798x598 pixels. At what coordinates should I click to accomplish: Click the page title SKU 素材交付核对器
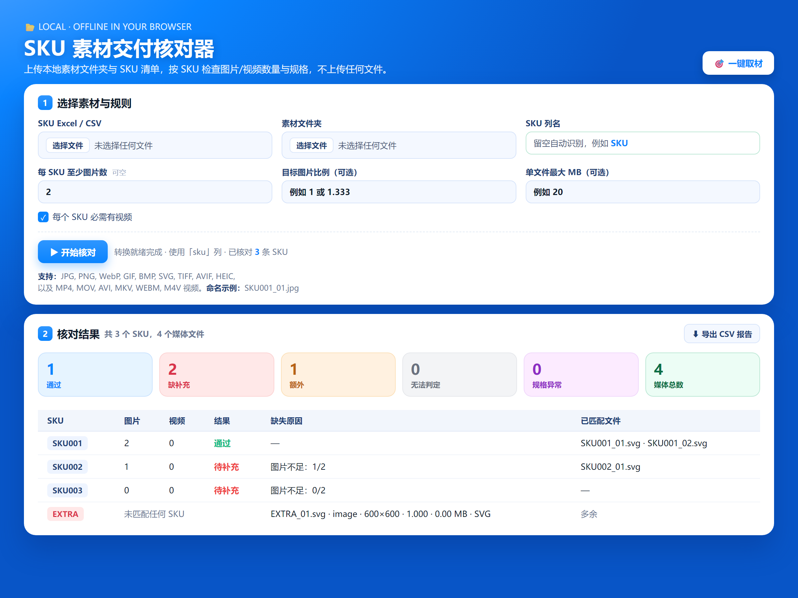[119, 48]
